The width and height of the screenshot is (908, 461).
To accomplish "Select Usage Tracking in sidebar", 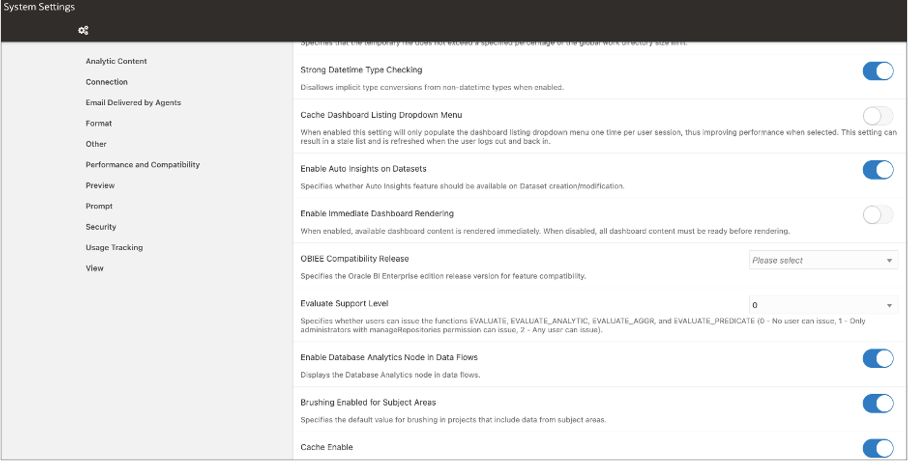I will [x=114, y=247].
